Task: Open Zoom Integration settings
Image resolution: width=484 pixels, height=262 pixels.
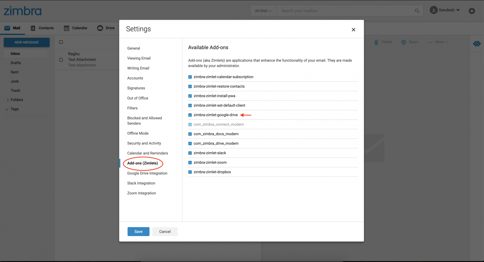Action: point(142,193)
